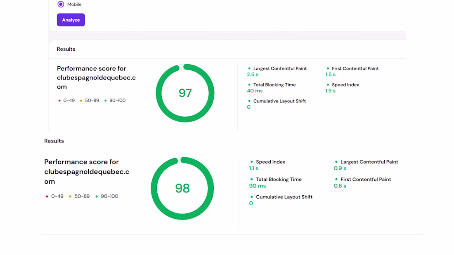Click the Largest Contentful Paint label in the 97 result
Screen dimensions: 454x255
tap(280, 68)
